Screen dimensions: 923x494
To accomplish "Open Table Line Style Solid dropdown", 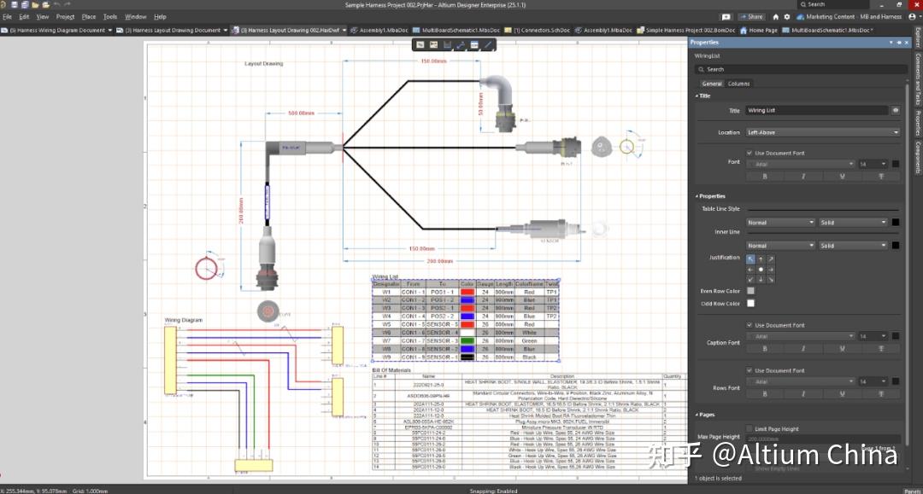I will 853,223.
